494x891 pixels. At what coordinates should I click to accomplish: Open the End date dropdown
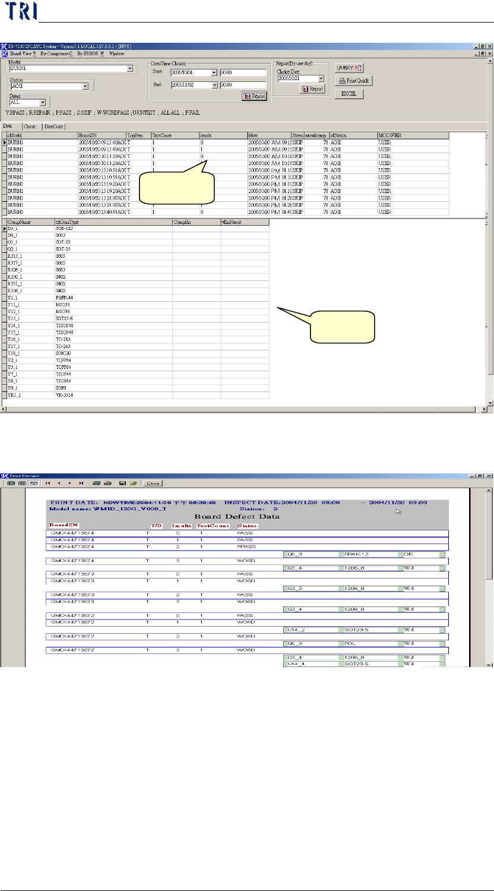click(x=214, y=85)
